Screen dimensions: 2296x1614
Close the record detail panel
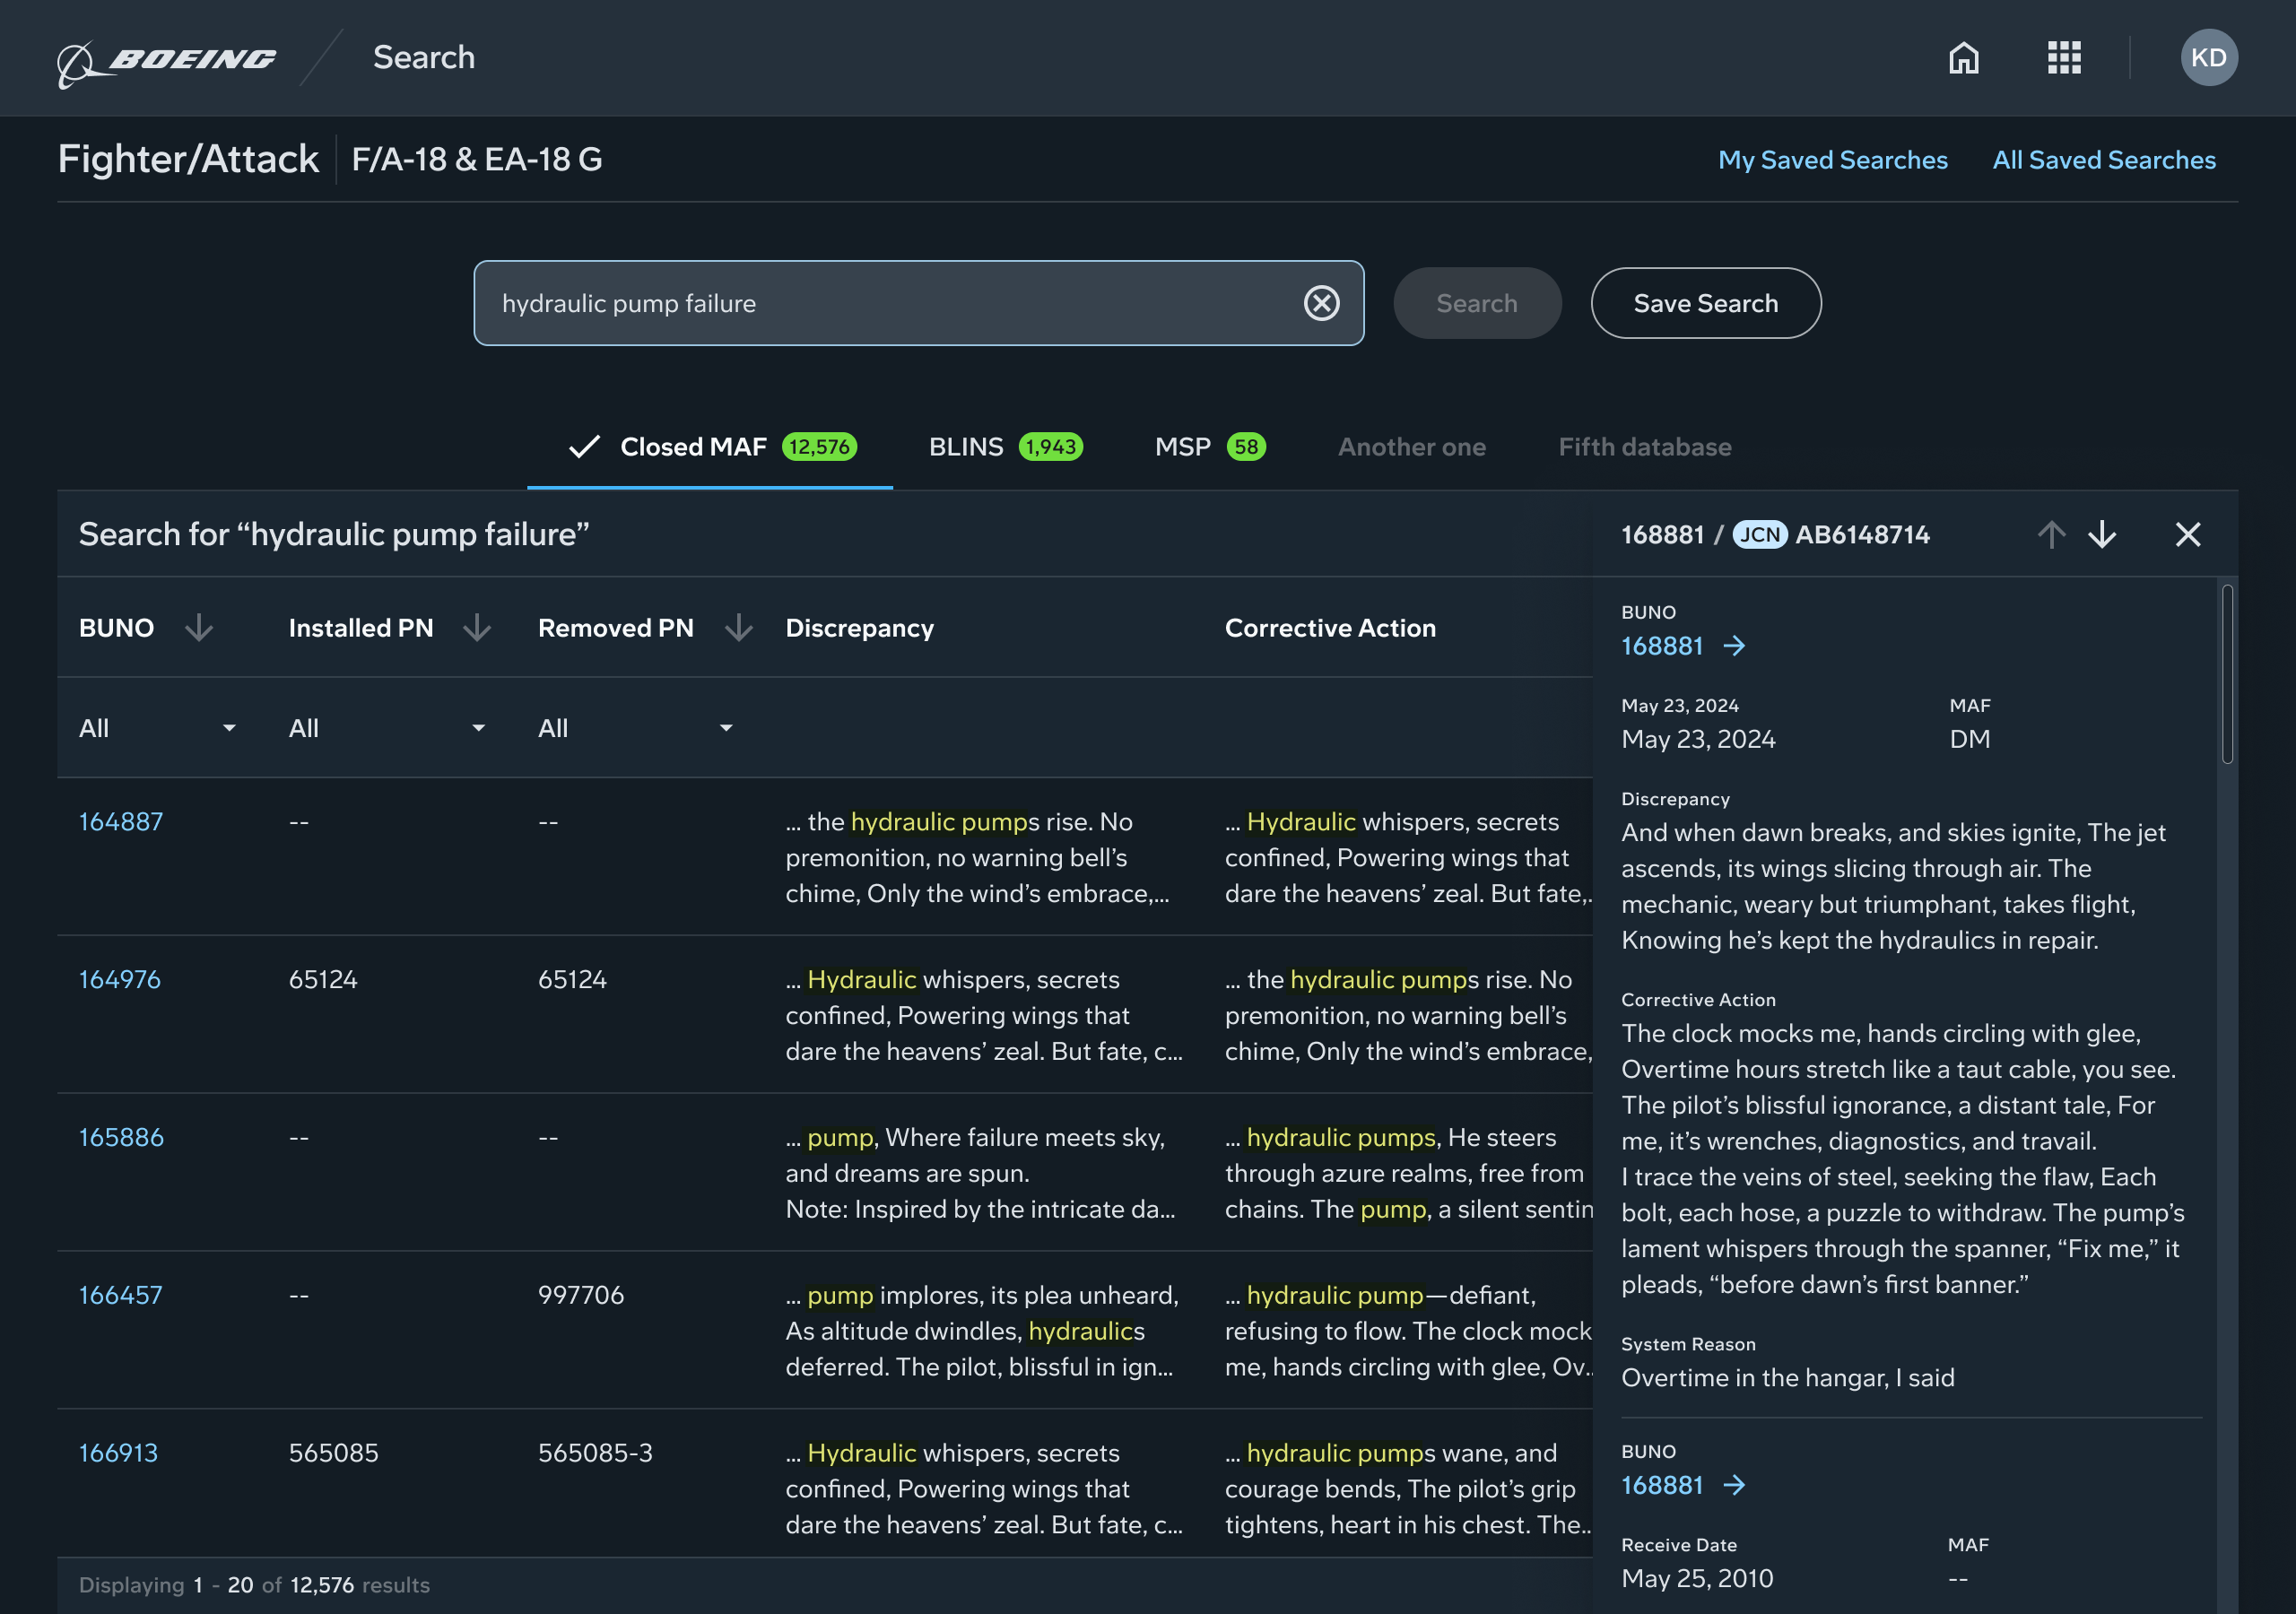(x=2188, y=535)
